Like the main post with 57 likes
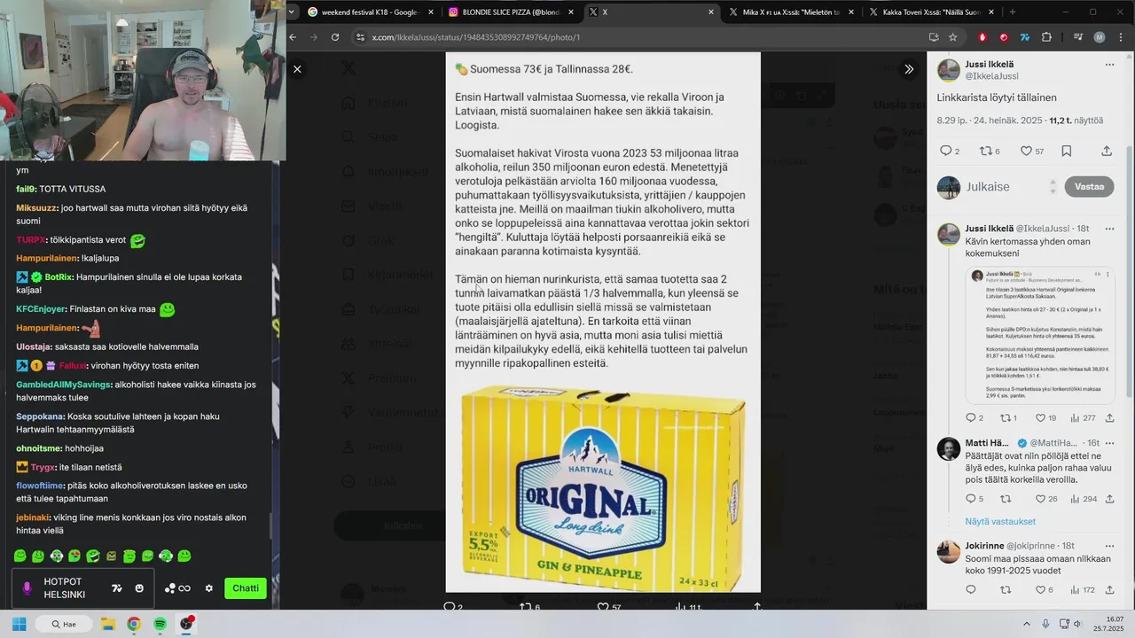The image size is (1135, 638). 1031,152
